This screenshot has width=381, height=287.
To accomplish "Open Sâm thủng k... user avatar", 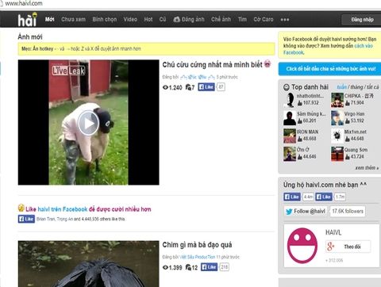I will pyautogui.click(x=290, y=118).
